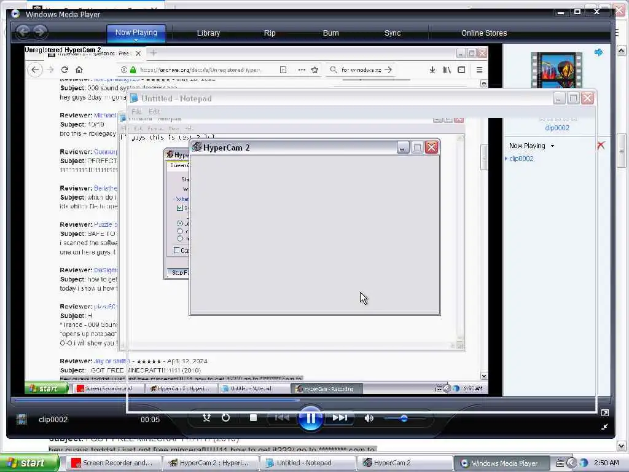Image resolution: width=629 pixels, height=472 pixels.
Task: Click the seek bar in Media Player
Action: click(x=309, y=400)
